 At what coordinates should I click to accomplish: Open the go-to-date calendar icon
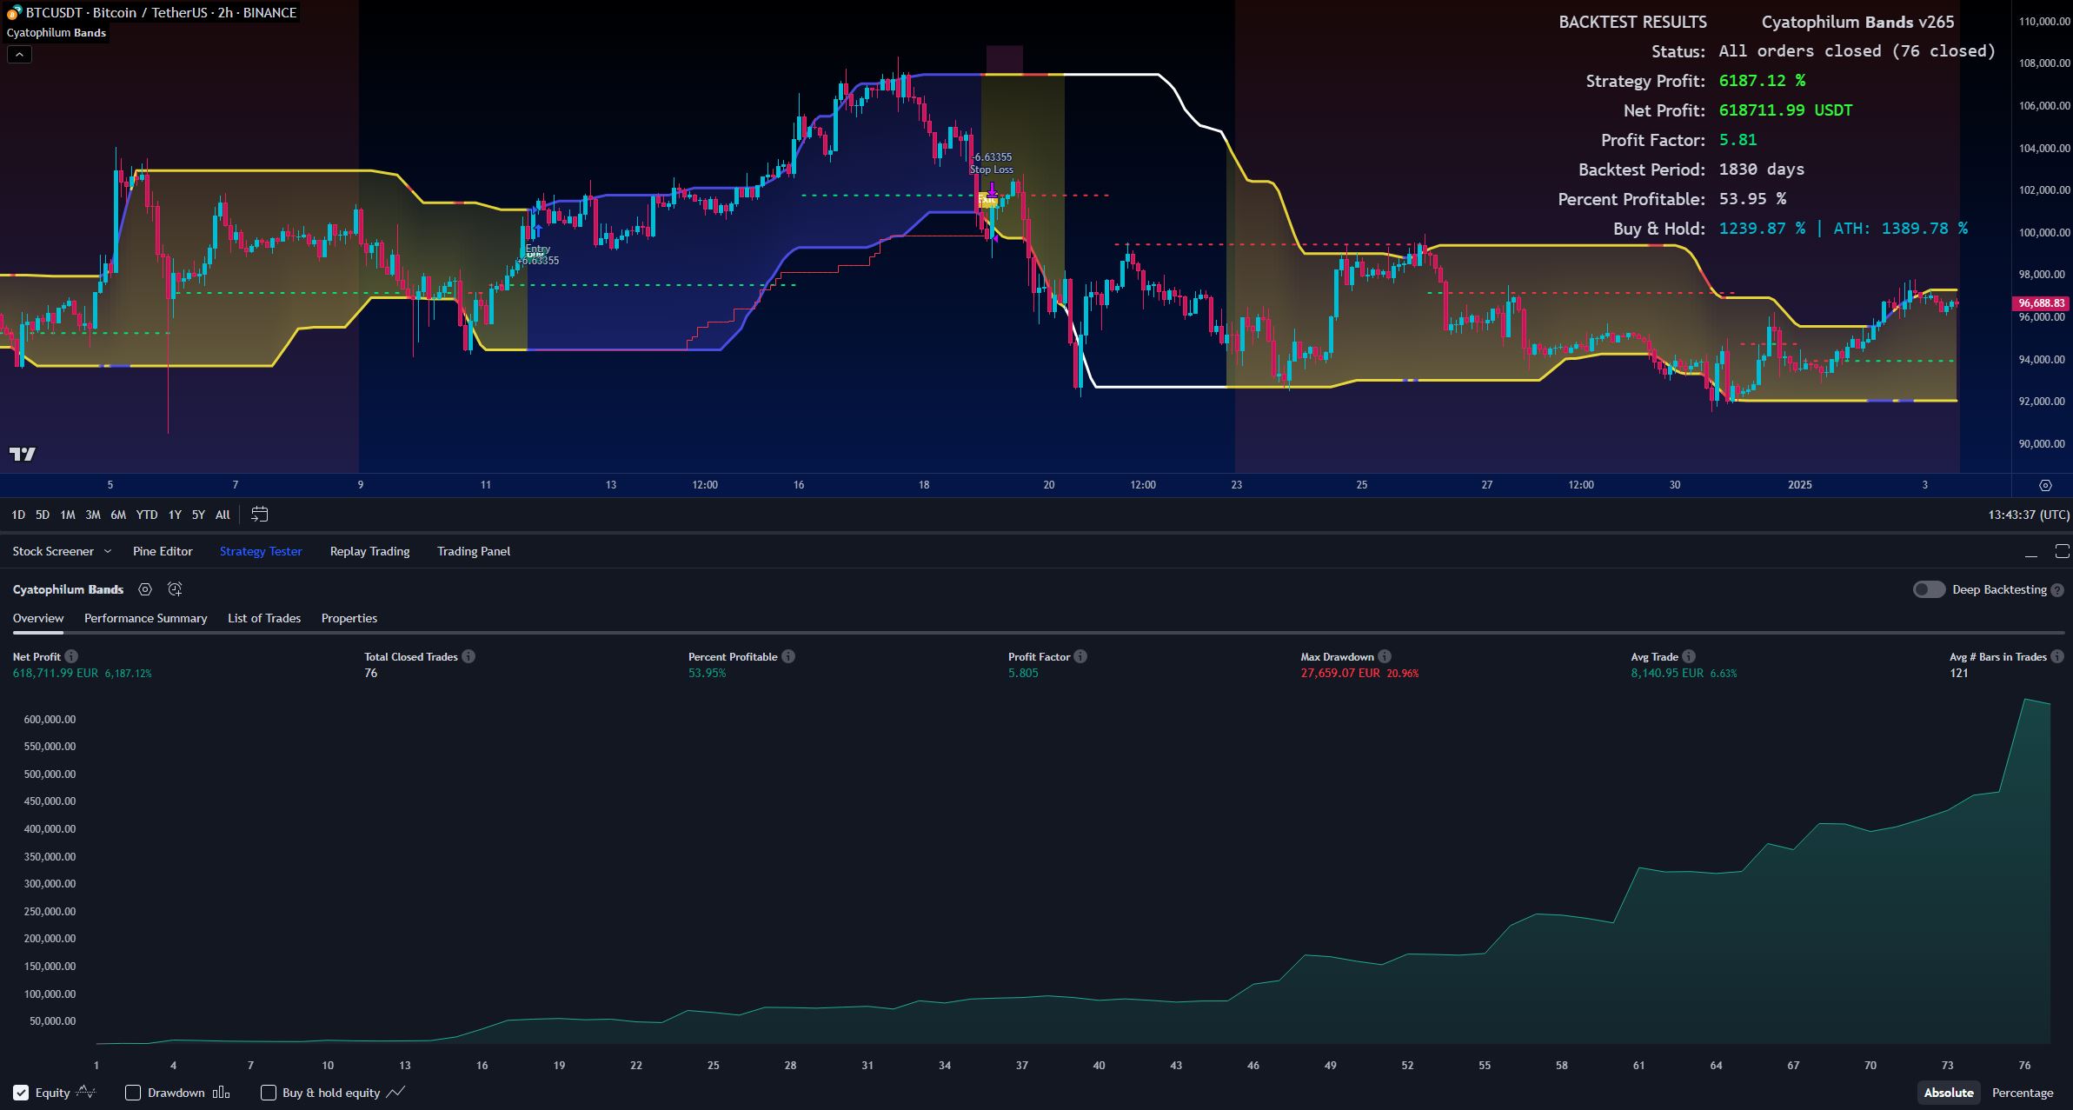[259, 515]
